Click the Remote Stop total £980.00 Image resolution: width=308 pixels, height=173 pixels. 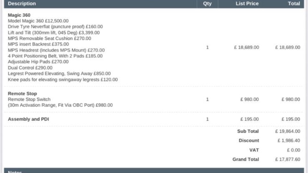[291, 99]
